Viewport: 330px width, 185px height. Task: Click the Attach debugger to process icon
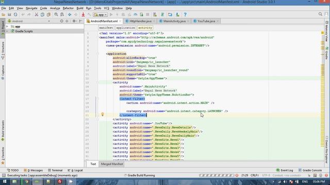click(x=141, y=14)
